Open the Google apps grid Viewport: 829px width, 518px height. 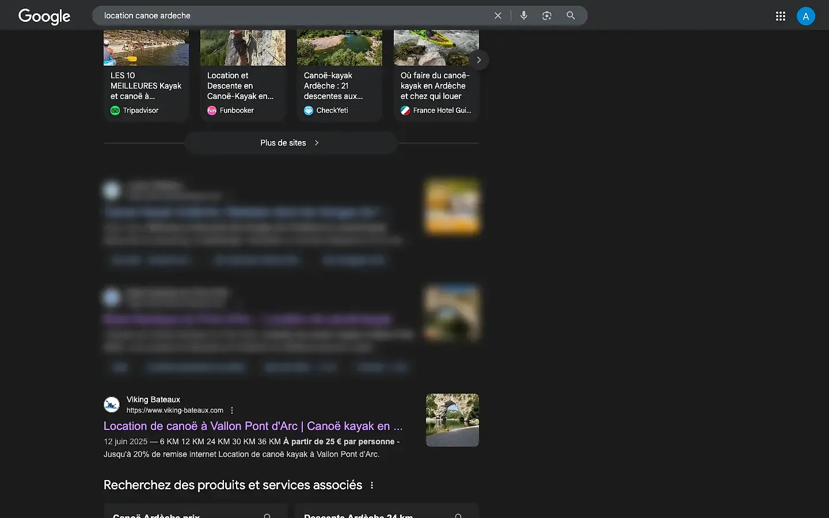(x=781, y=16)
